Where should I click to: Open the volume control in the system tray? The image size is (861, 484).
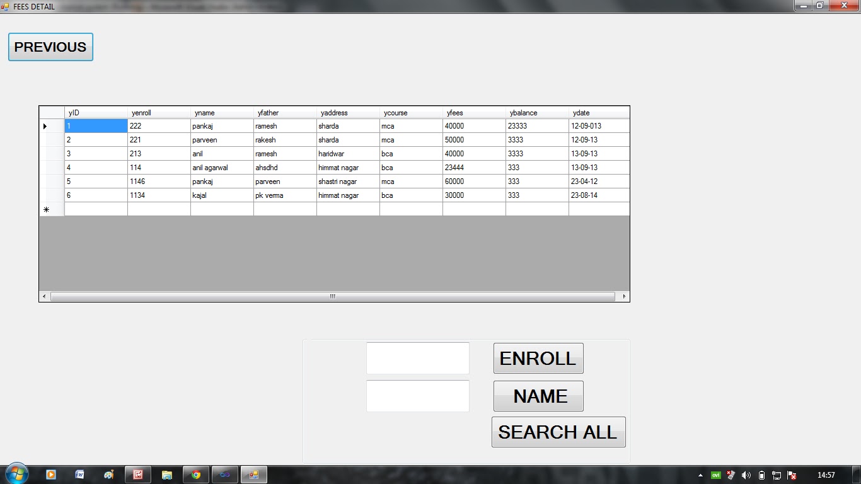tap(747, 475)
